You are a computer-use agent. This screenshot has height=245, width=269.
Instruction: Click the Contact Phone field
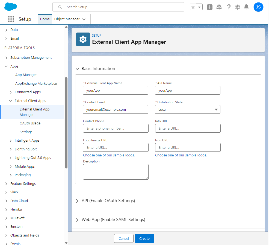tap(116, 128)
